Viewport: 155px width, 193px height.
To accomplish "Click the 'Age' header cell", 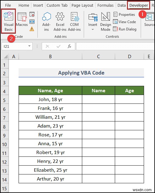I will pos(129,90).
